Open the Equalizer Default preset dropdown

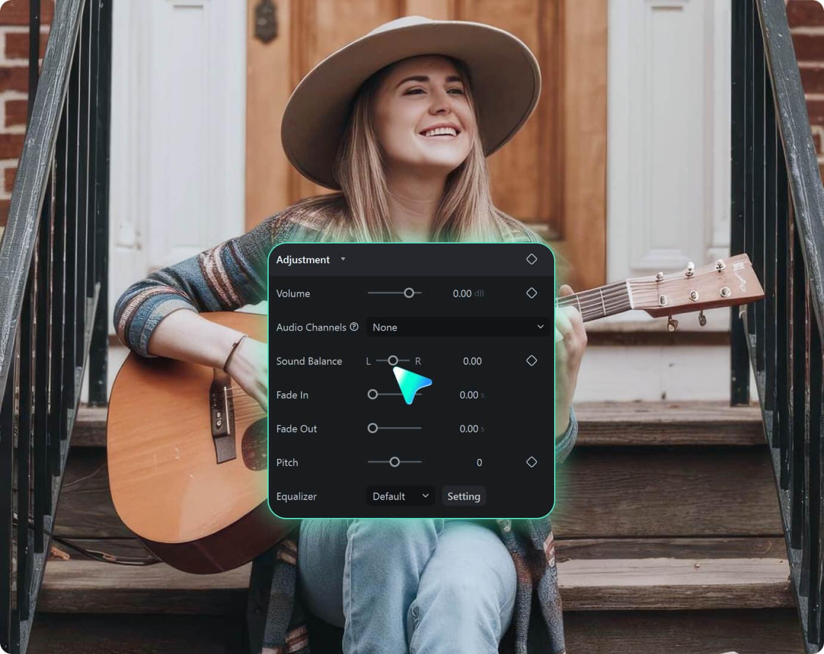tap(399, 496)
